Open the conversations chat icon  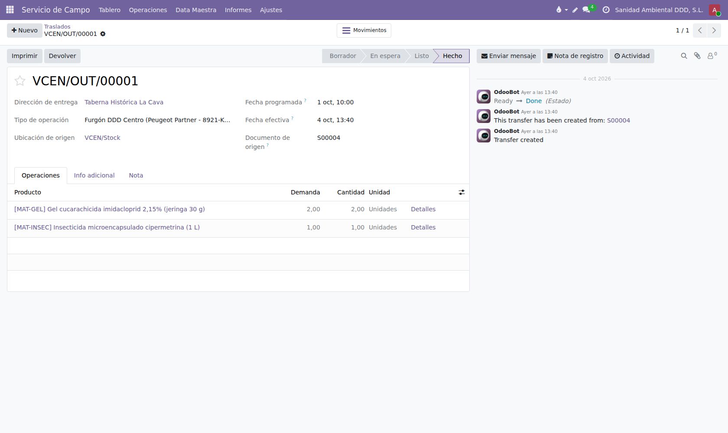pos(586,10)
